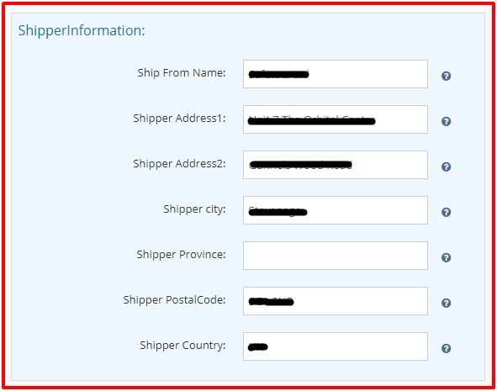Click the Shipper PostalCode input box
The width and height of the screenshot is (497, 391).
pyautogui.click(x=336, y=301)
